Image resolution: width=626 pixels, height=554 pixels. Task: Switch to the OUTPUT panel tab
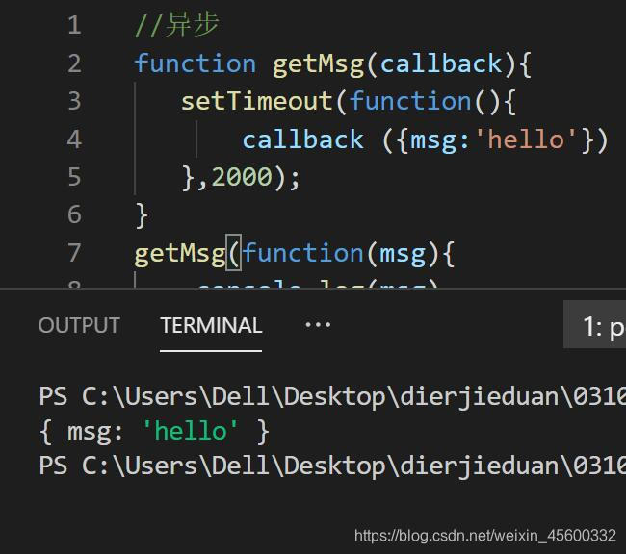(79, 325)
